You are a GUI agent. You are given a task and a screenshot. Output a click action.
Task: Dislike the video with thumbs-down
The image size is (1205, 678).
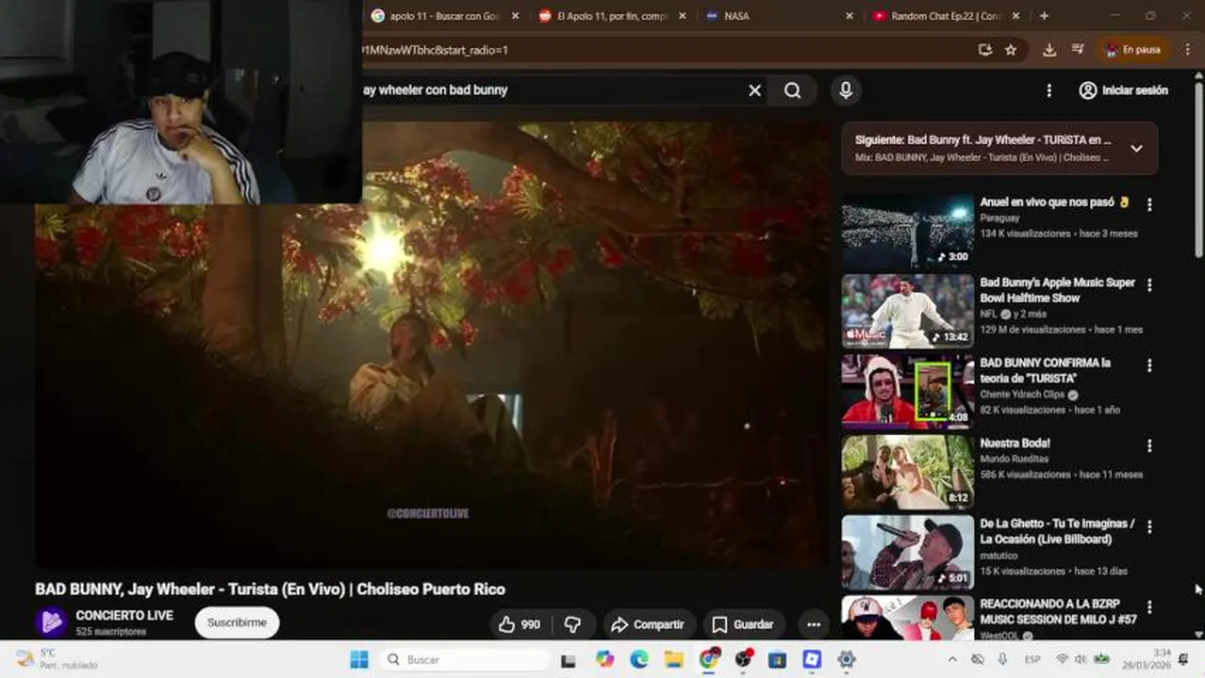(x=572, y=624)
